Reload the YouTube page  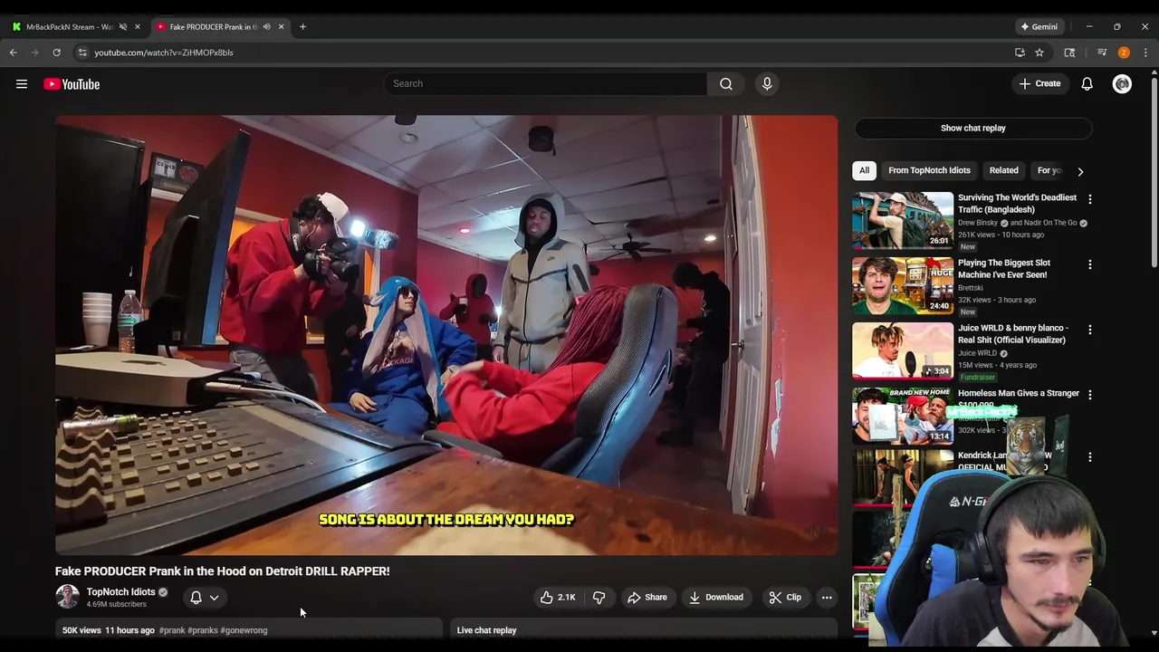[56, 53]
